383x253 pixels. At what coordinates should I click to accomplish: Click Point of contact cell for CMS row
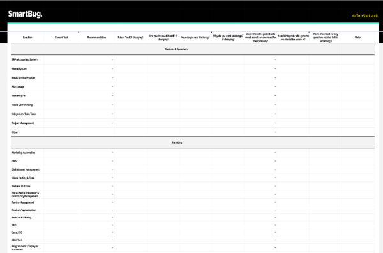point(326,161)
